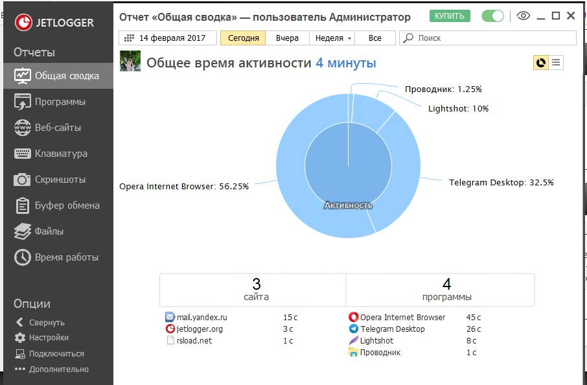The height and width of the screenshot is (385, 587).
Task: Open the Неделя dropdown
Action: (x=332, y=38)
